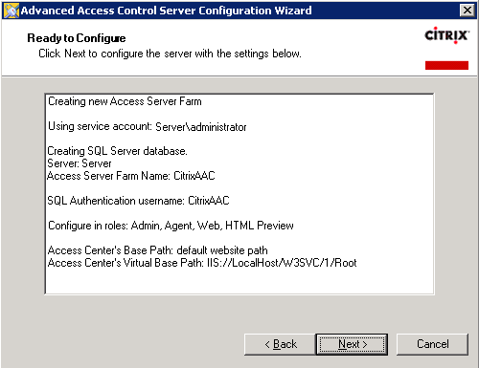This screenshot has width=479, height=368.
Task: Click the Next button to configure
Action: 352,344
